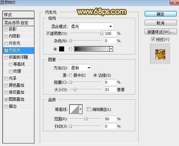Image resolution: width=179 pixels, height=146 pixels.
Task: Enable the 内阴影 checkbox
Action: point(6,36)
